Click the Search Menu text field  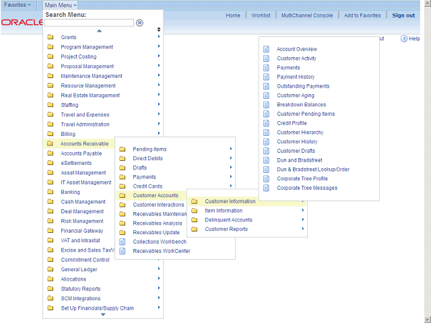point(89,23)
